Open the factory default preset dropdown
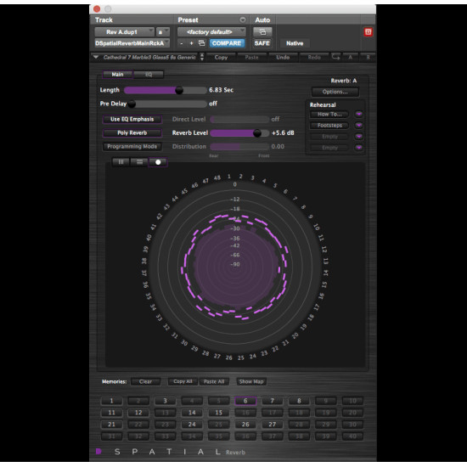 coord(211,32)
